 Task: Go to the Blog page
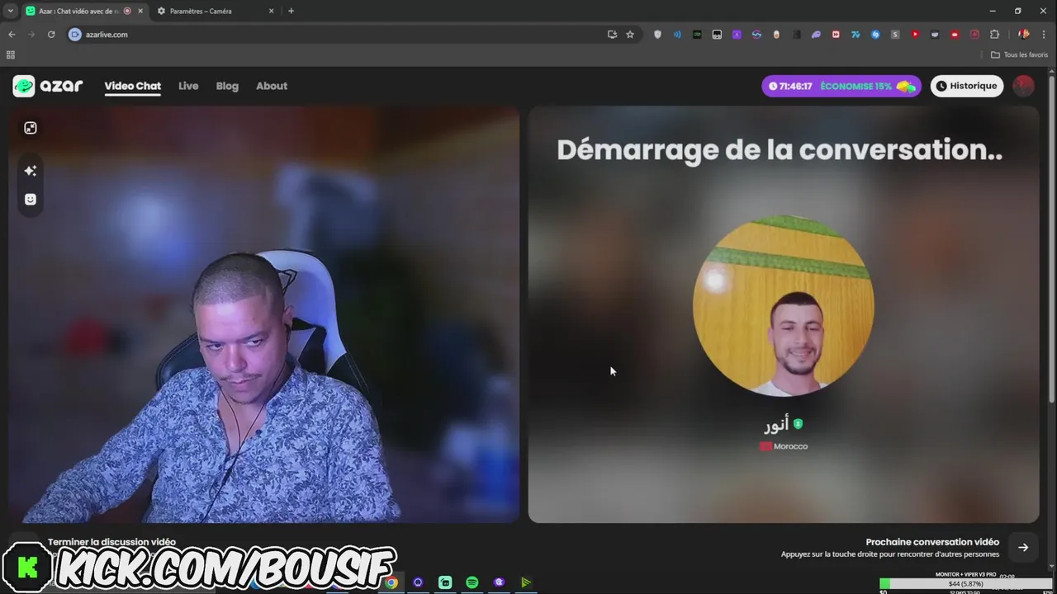pyautogui.click(x=227, y=86)
